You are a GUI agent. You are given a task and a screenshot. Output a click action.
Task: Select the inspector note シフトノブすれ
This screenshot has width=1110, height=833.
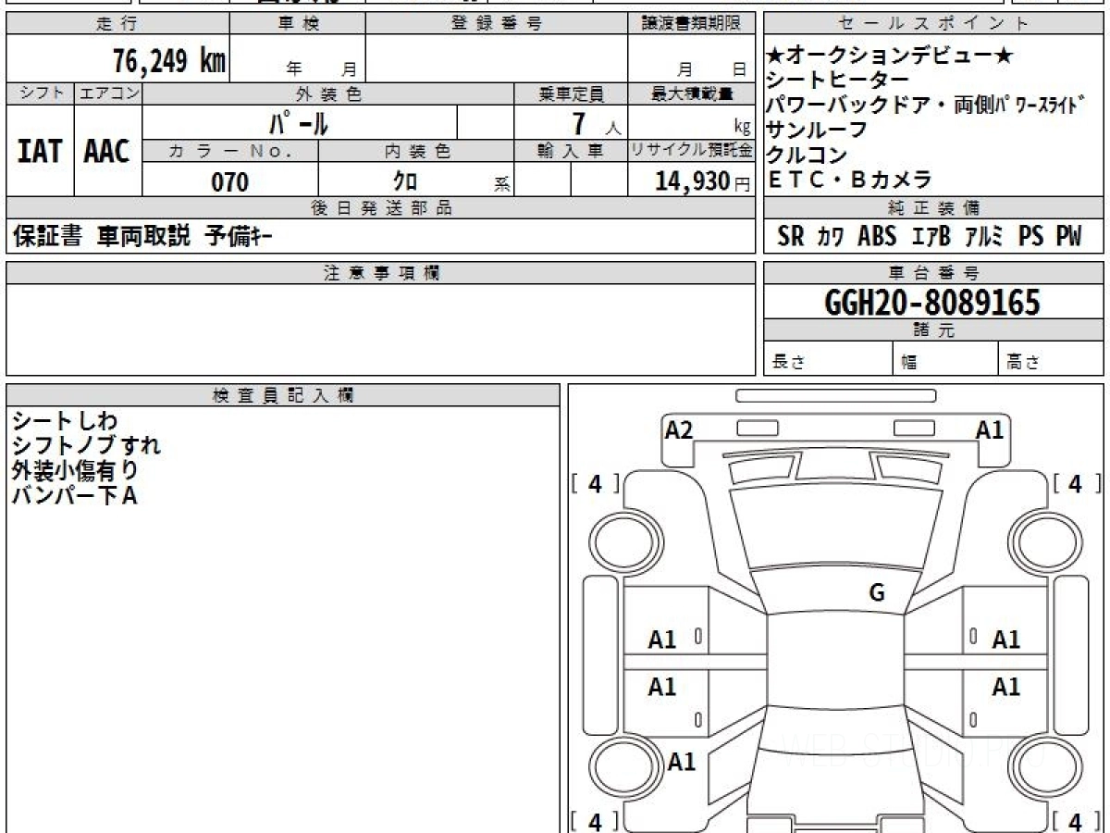tap(86, 445)
